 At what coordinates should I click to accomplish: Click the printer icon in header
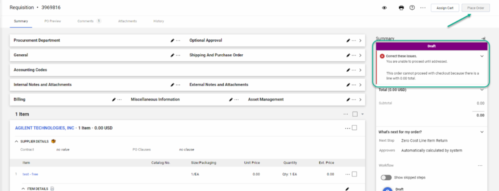pyautogui.click(x=401, y=8)
